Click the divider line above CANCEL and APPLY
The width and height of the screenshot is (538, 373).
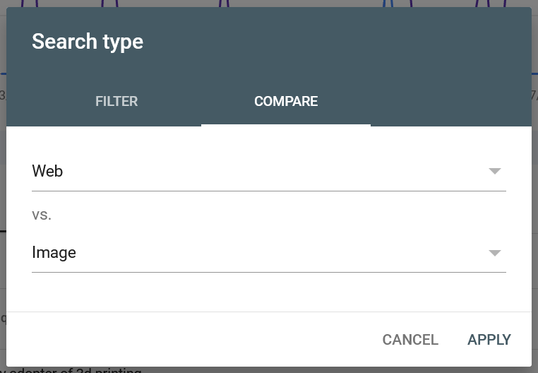point(268,312)
